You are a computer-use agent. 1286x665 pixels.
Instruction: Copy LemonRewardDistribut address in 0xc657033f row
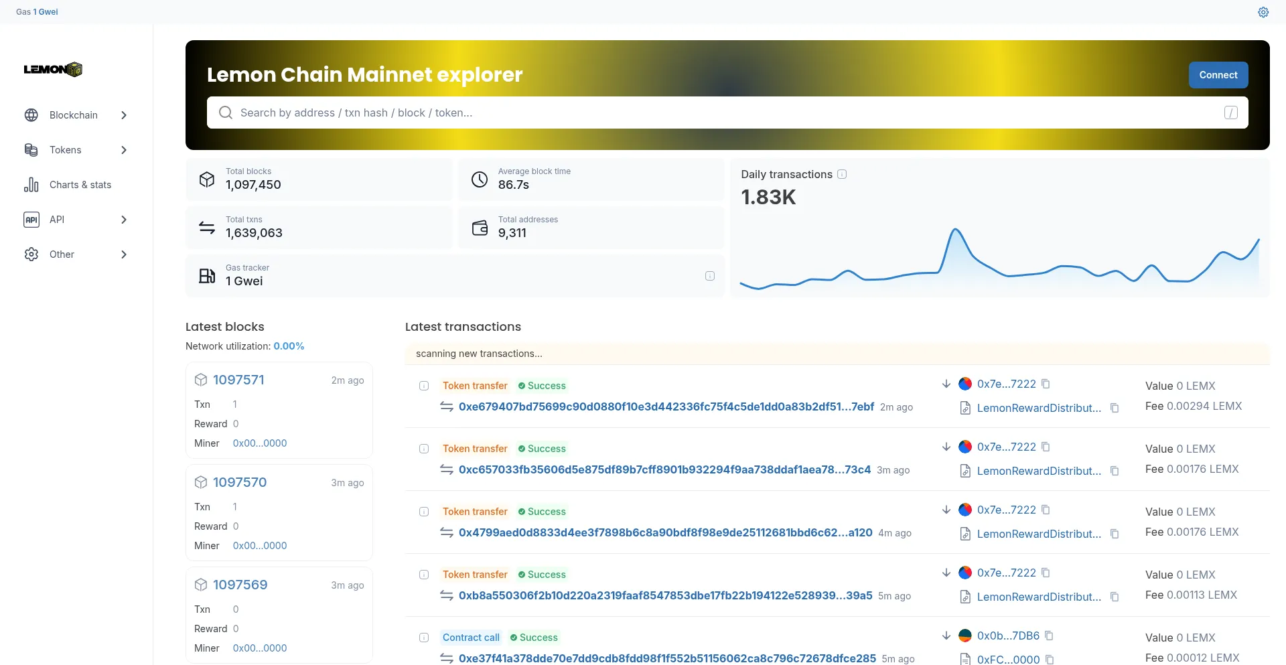point(1115,471)
